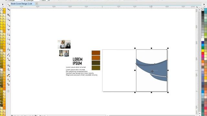Select the Smart Fill tool

[x=8, y=84]
